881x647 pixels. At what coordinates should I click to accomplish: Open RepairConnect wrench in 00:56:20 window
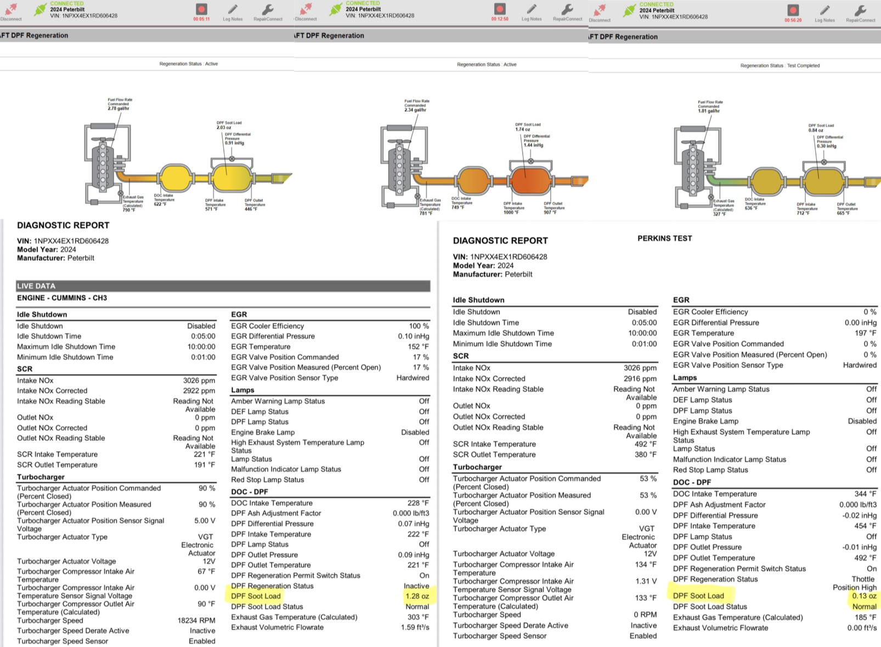click(x=860, y=10)
